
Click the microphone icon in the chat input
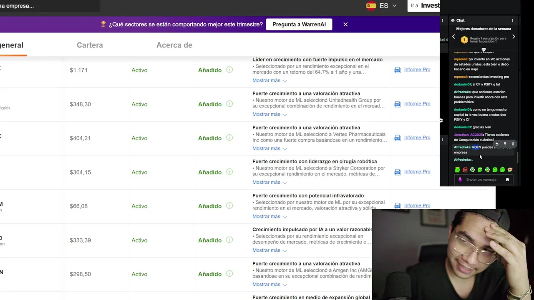click(x=460, y=180)
